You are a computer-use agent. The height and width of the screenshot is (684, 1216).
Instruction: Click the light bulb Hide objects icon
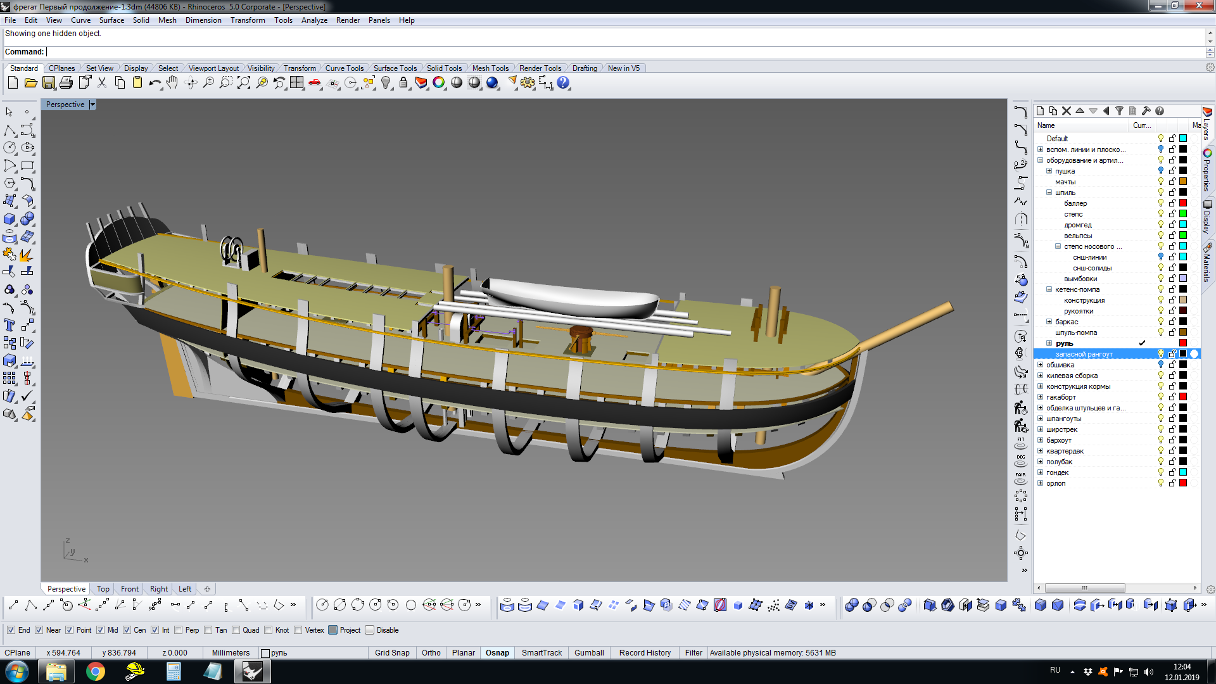[x=386, y=83]
